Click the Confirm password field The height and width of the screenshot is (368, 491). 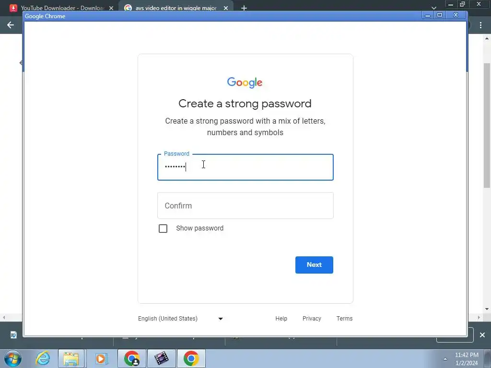coord(245,206)
